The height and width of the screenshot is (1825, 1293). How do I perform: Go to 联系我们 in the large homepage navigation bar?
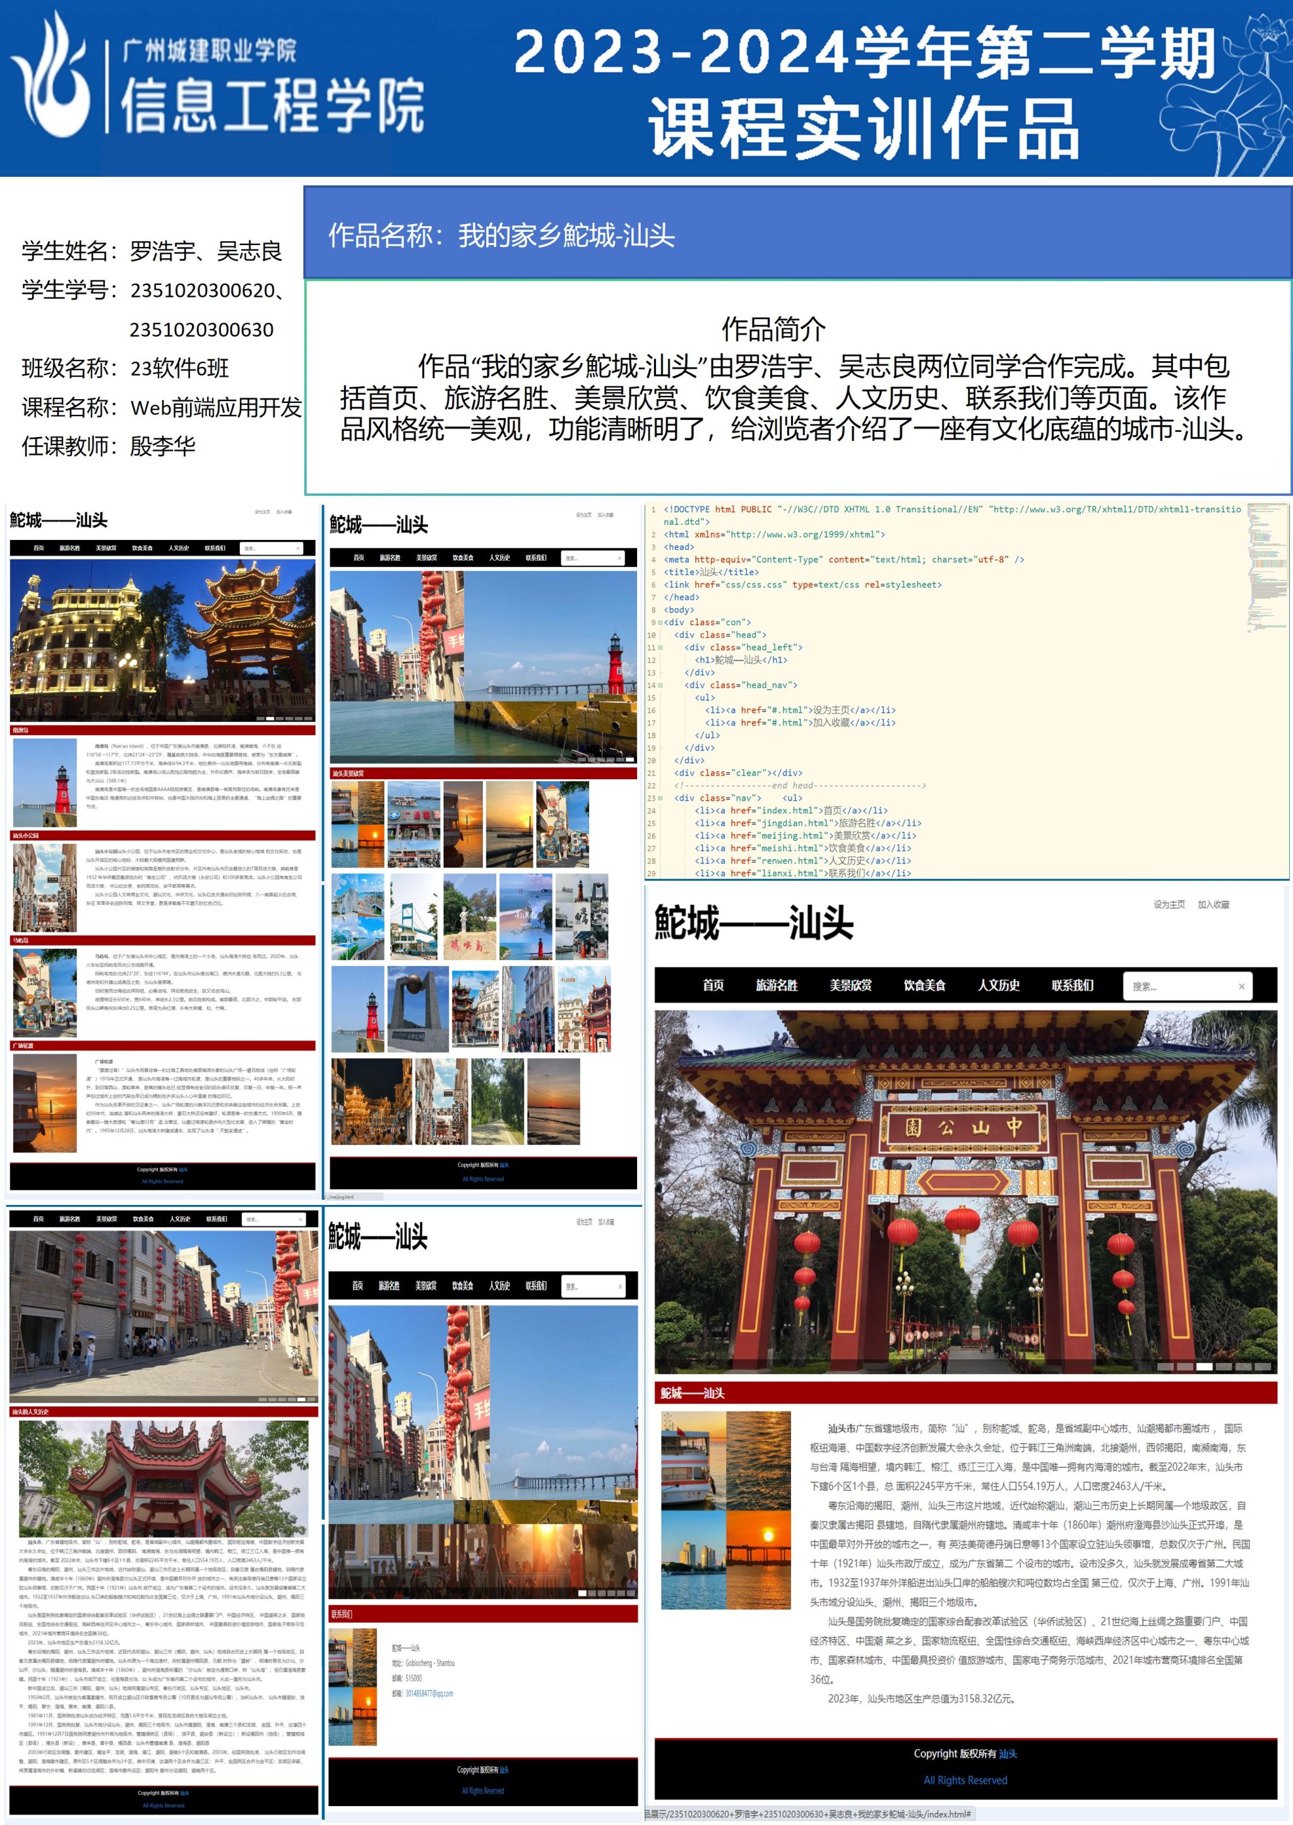[x=1073, y=986]
